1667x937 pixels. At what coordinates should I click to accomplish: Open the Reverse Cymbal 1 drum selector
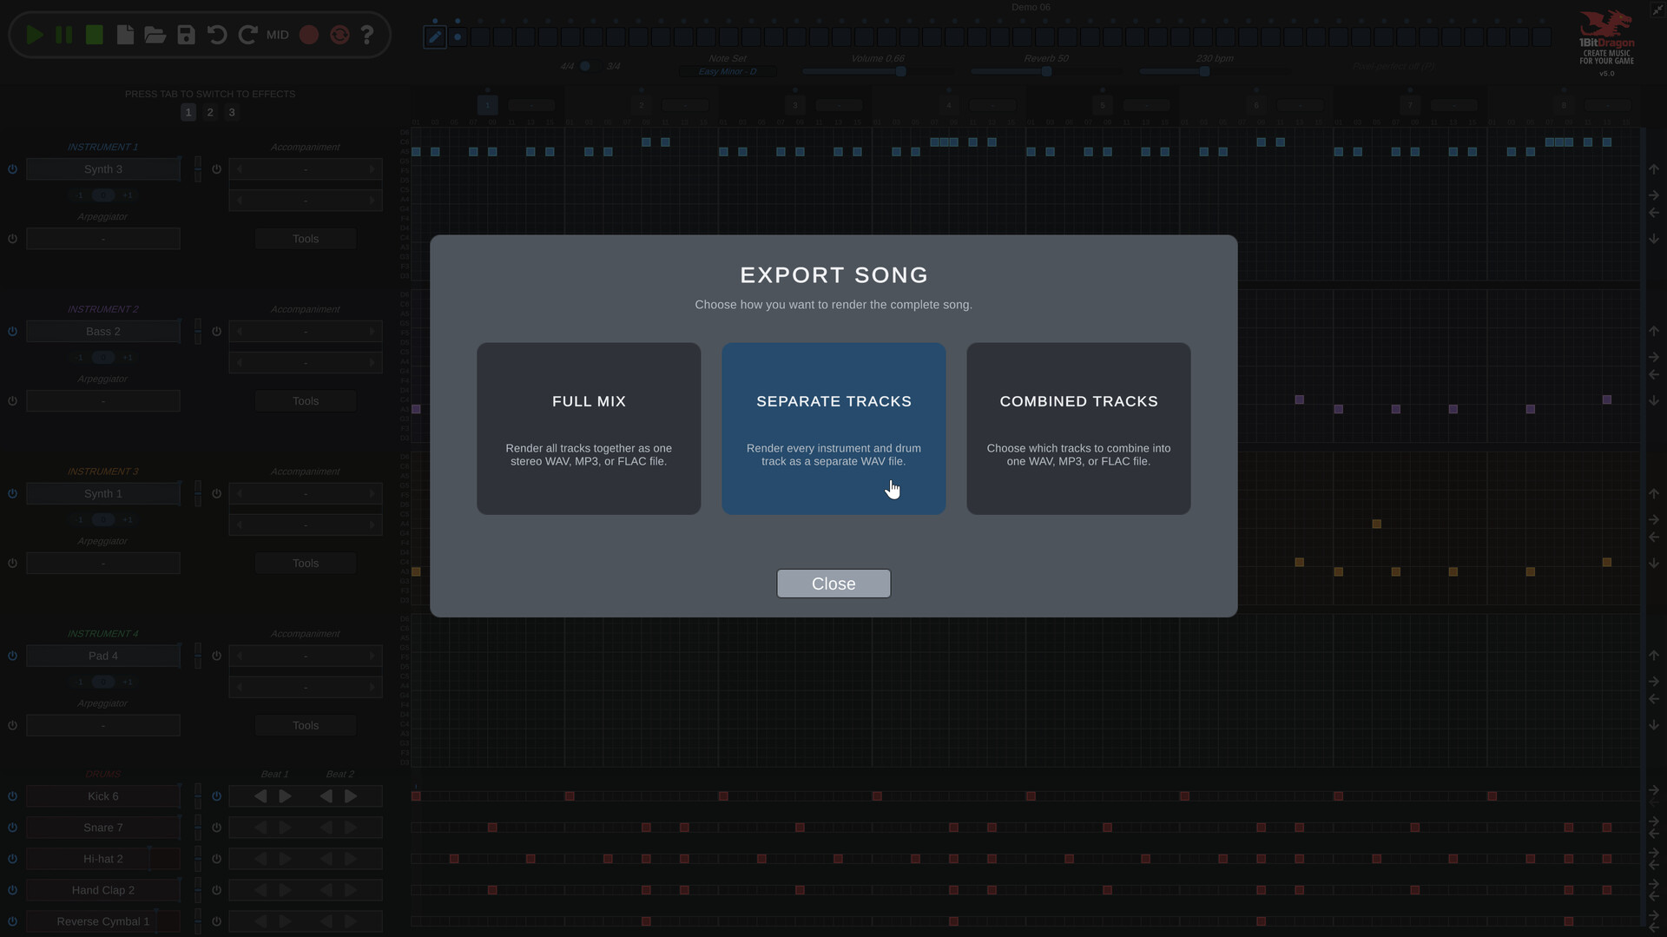click(x=103, y=921)
